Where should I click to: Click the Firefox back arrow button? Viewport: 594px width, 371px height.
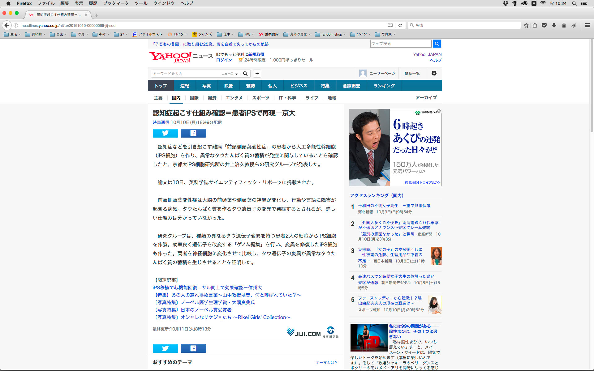point(6,25)
